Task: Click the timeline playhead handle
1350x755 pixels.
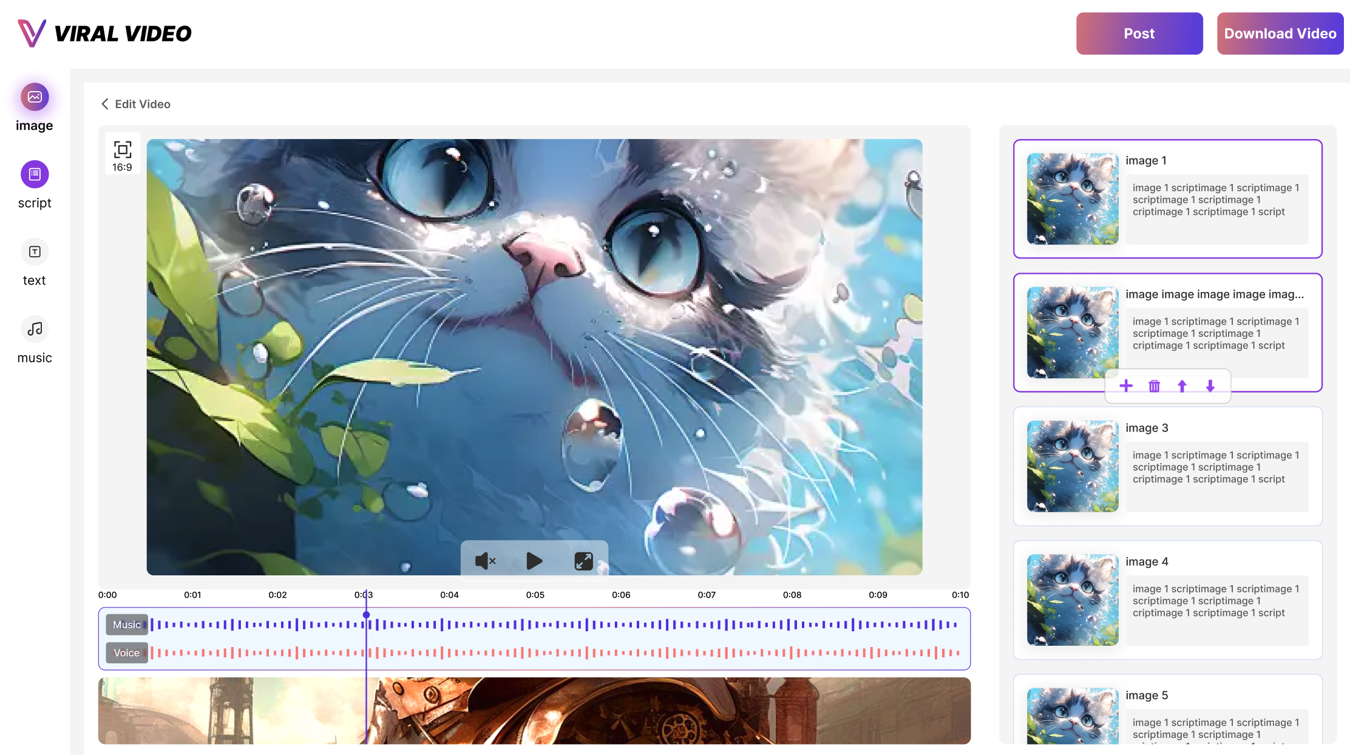Action: 366,615
